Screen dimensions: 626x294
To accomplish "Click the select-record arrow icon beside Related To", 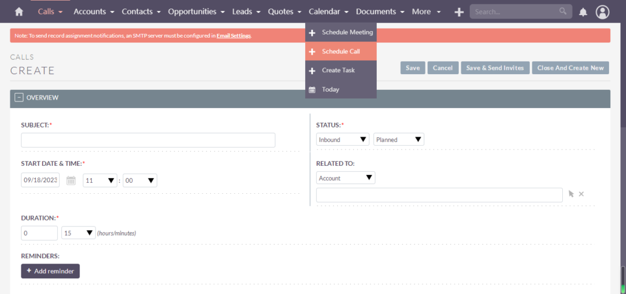I will coord(571,194).
